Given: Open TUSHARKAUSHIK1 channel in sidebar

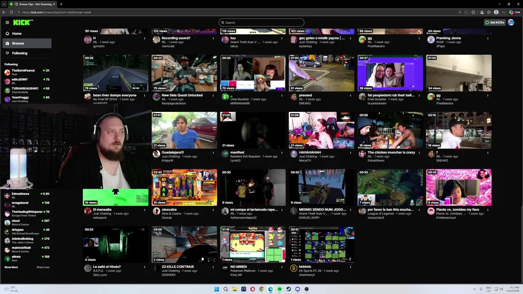Looking at the screenshot, I should coord(27,90).
